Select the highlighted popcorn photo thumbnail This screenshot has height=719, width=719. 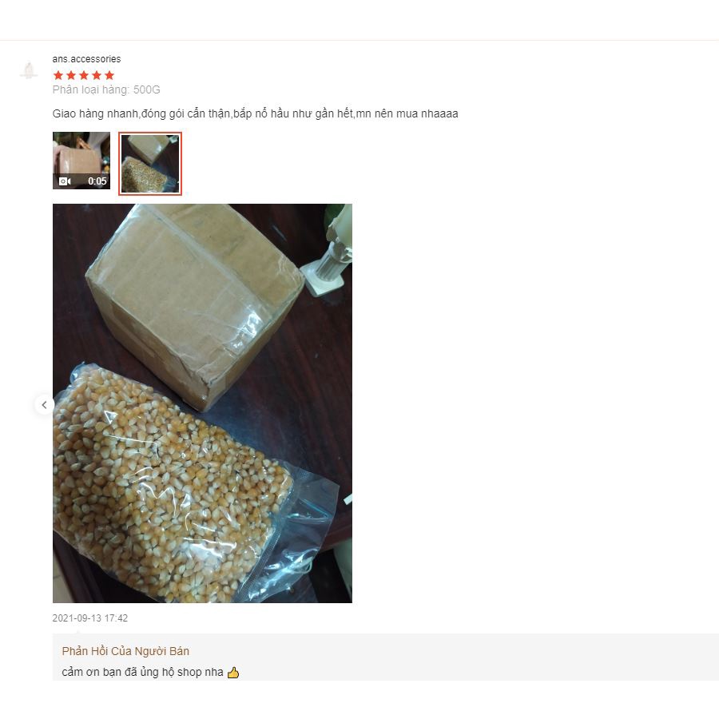click(x=150, y=164)
